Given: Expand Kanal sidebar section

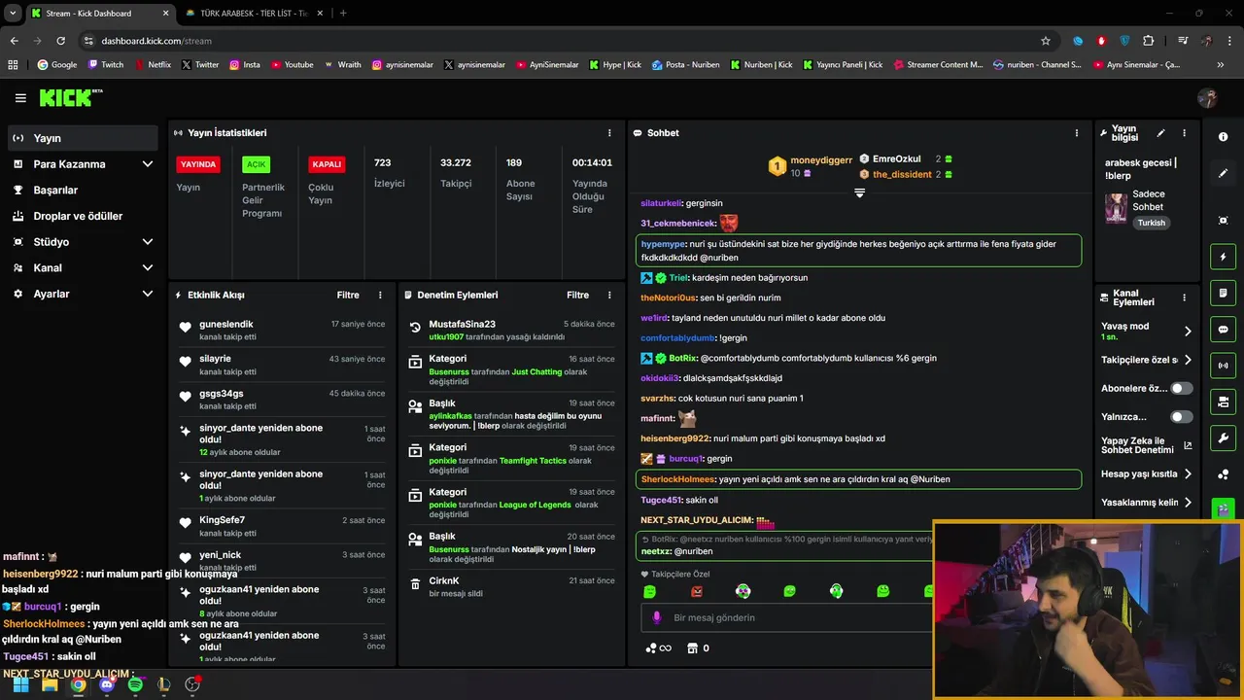Looking at the screenshot, I should click(83, 267).
